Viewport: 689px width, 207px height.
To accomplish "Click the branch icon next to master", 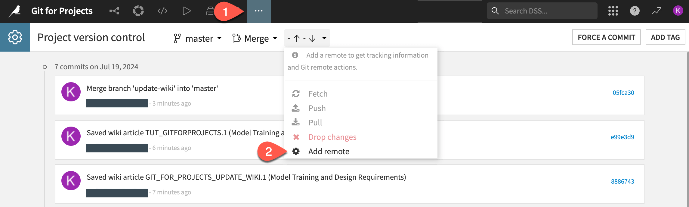I will point(177,38).
